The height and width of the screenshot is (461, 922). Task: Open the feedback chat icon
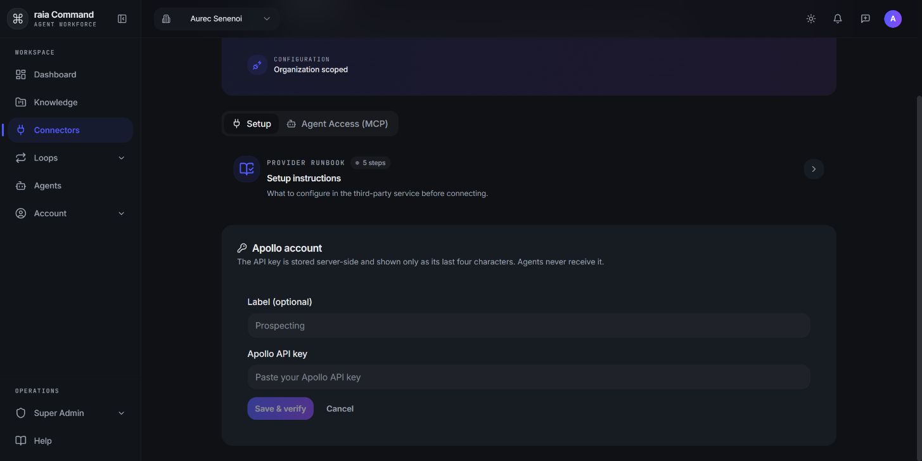[866, 19]
